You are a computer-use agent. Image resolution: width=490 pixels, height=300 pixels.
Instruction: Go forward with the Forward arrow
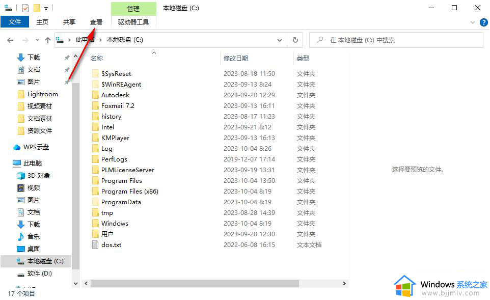[25, 40]
